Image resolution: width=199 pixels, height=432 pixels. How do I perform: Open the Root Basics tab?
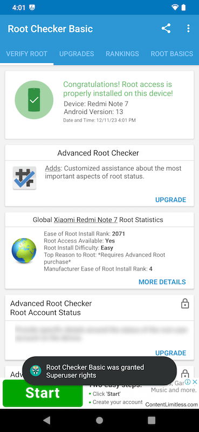[x=172, y=53]
